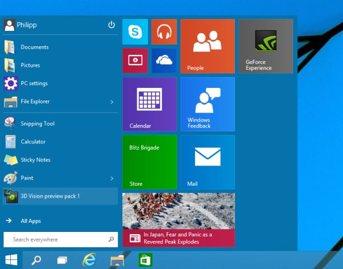The height and width of the screenshot is (269, 343).
Task: Open the Windows Feedback tile
Action: click(x=208, y=104)
